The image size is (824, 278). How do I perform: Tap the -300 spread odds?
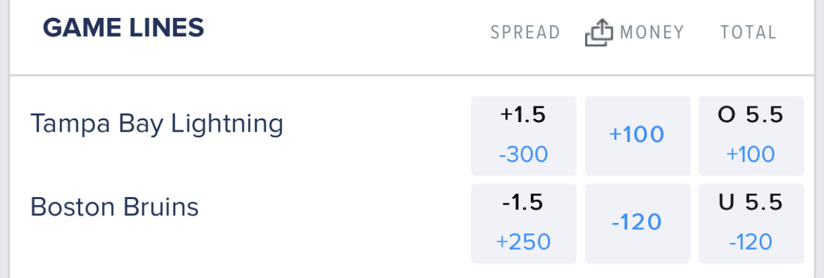point(523,154)
